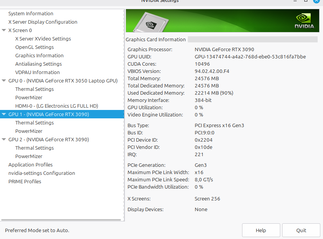Click PCI Vendor ID value 0x10de

[203, 147]
